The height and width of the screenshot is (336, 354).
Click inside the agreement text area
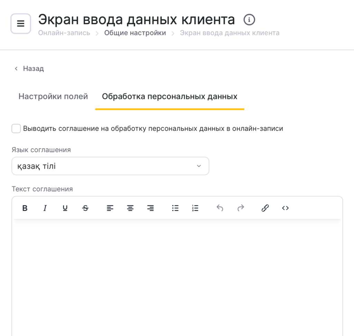point(177,277)
